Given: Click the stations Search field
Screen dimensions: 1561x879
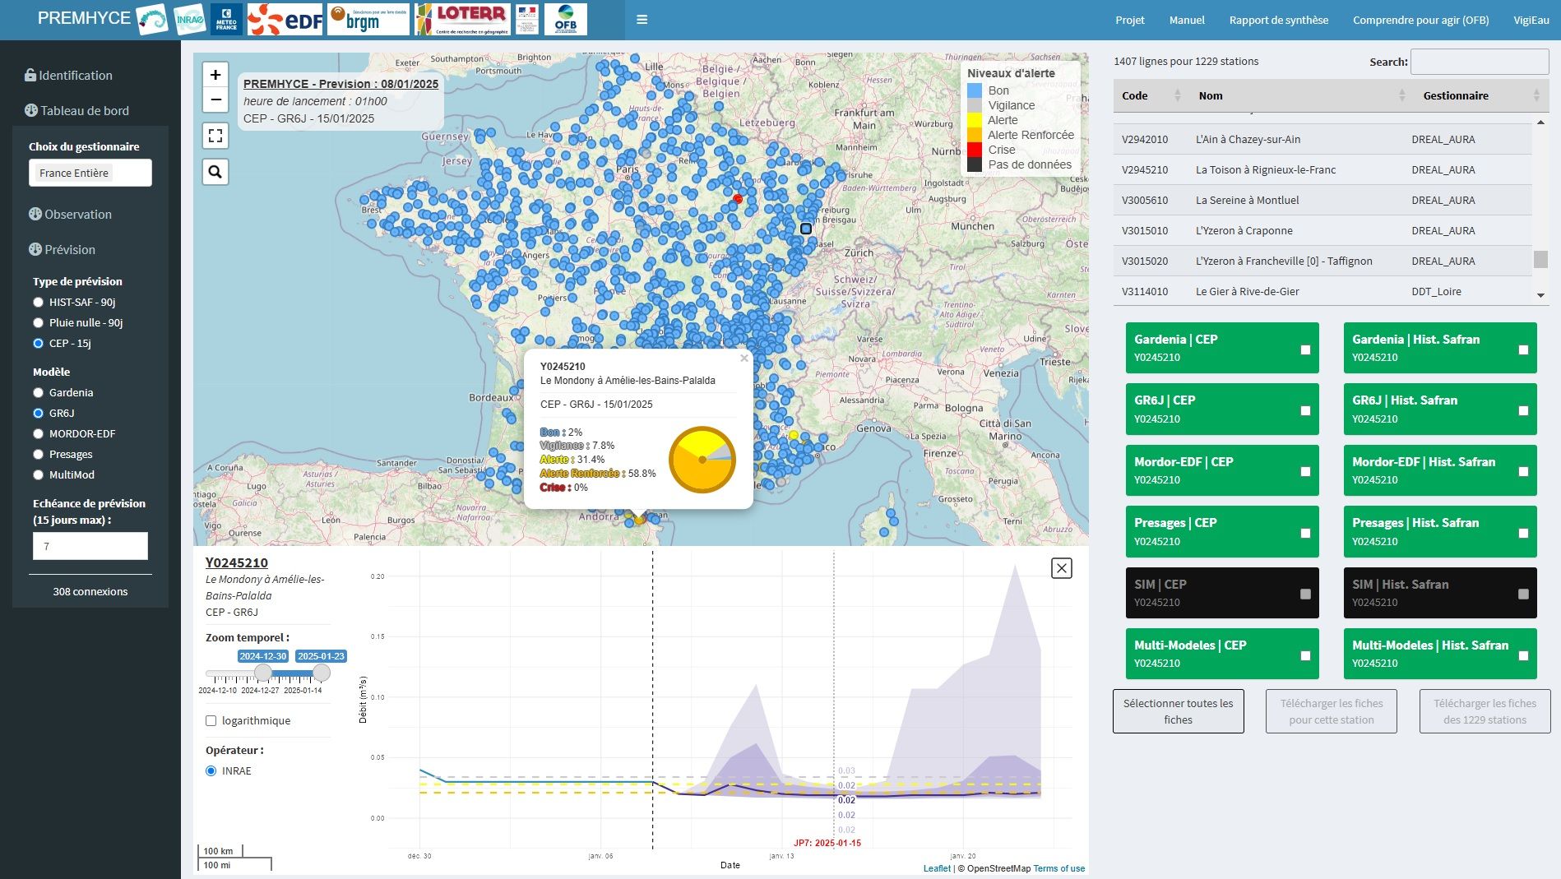Looking at the screenshot, I should (x=1480, y=62).
